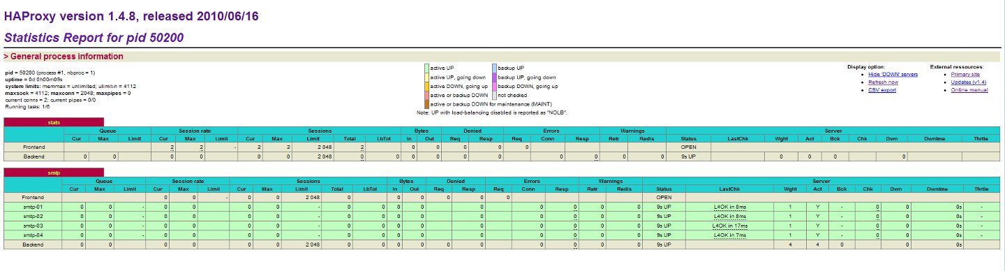The height and width of the screenshot is (271, 1005).
Task: Click the green active UP legend swatch
Action: (x=426, y=68)
